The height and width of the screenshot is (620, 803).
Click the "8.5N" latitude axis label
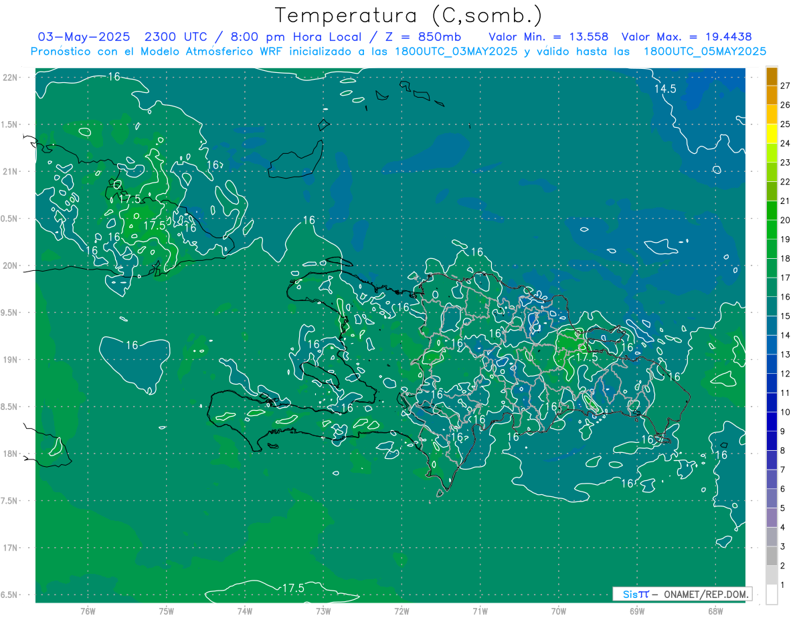pyautogui.click(x=10, y=407)
